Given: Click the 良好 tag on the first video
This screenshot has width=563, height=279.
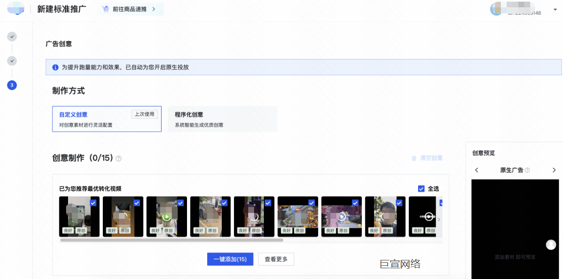Looking at the screenshot, I should [x=68, y=231].
